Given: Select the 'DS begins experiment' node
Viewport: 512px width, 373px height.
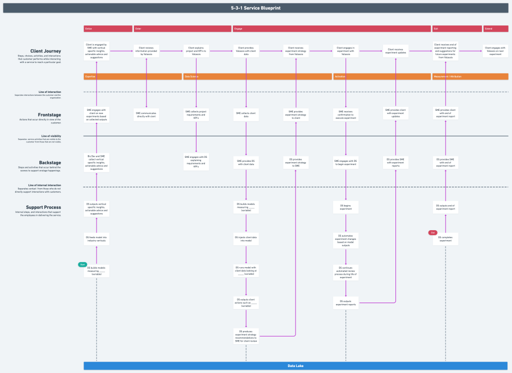Looking at the screenshot, I should tap(345, 207).
